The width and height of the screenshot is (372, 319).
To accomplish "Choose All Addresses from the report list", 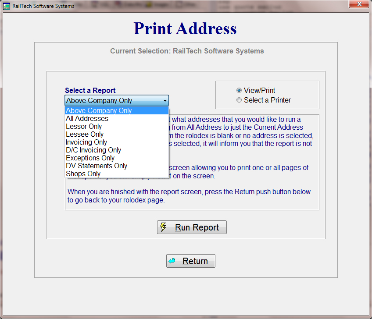I will [87, 118].
